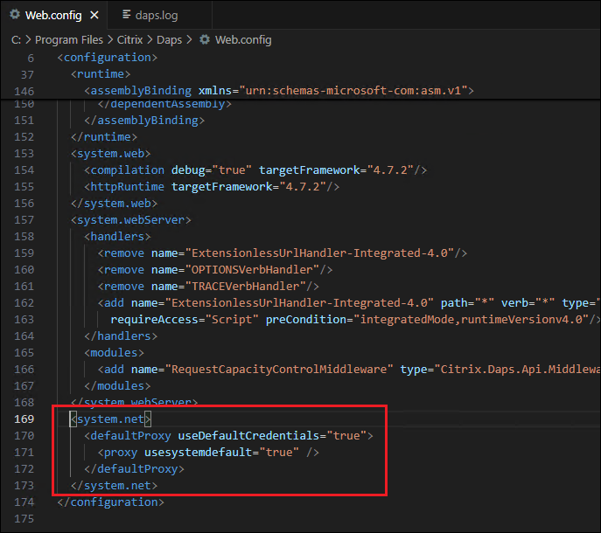Viewport: 601px width, 533px height.
Task: Click the gear icon on Web.config tab
Action: [x=15, y=15]
